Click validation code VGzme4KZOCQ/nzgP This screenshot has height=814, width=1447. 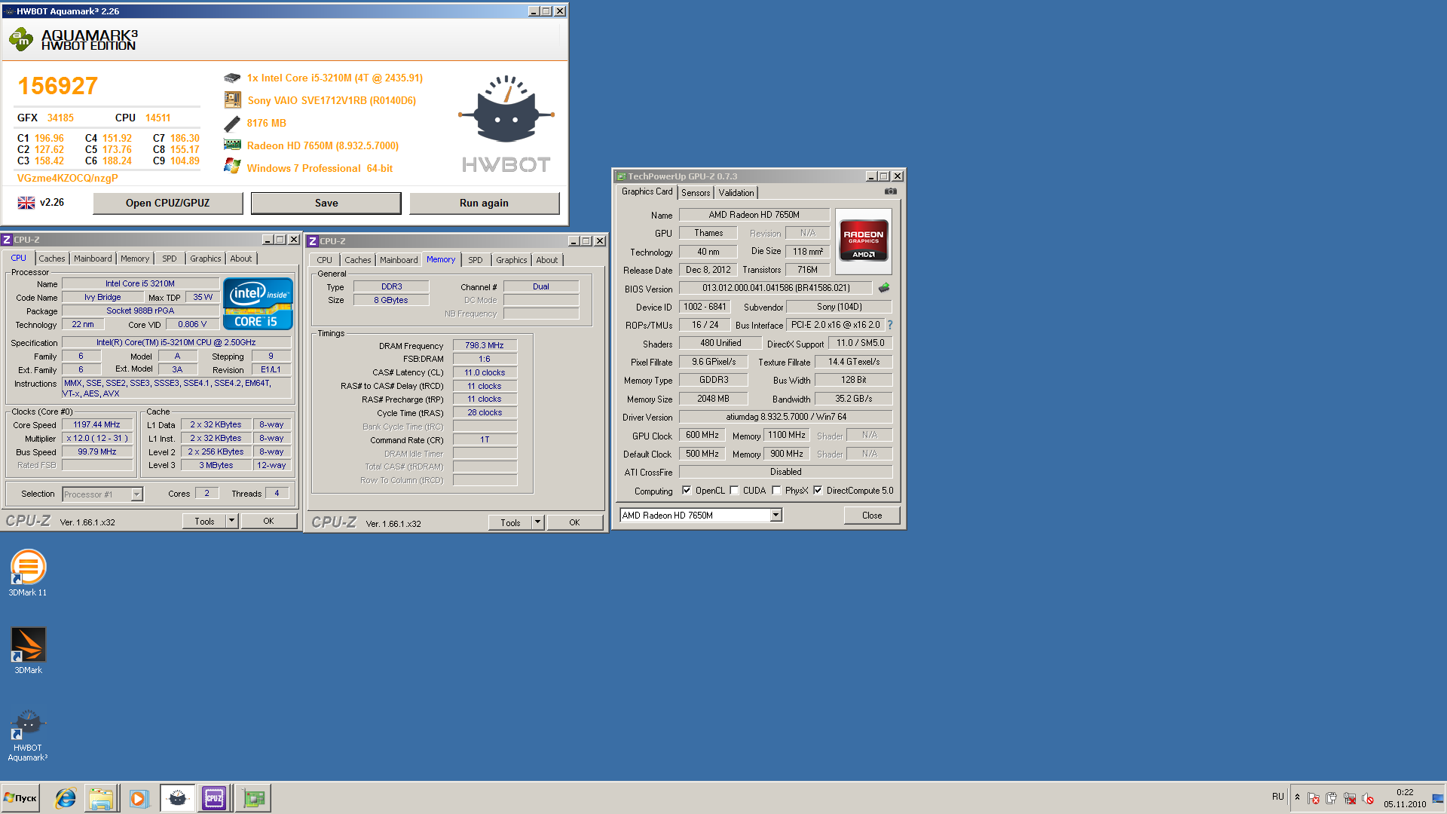68,179
